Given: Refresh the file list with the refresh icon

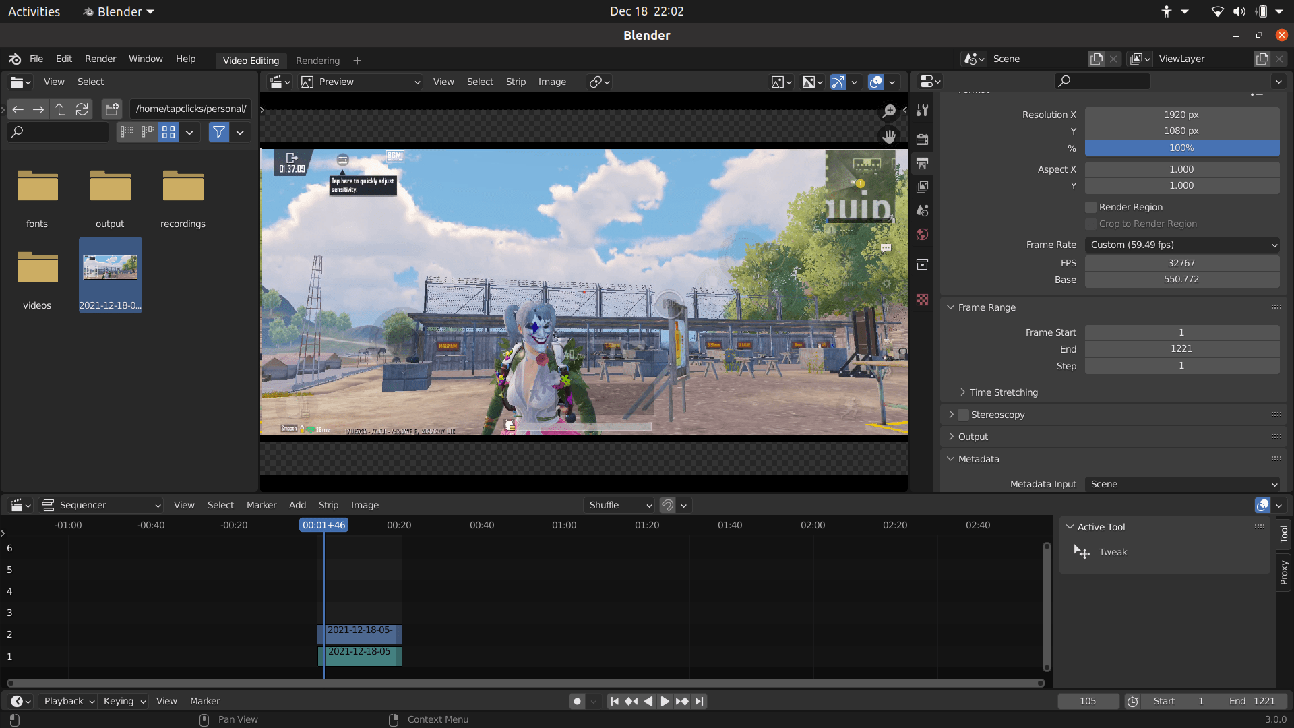Looking at the screenshot, I should pyautogui.click(x=82, y=109).
